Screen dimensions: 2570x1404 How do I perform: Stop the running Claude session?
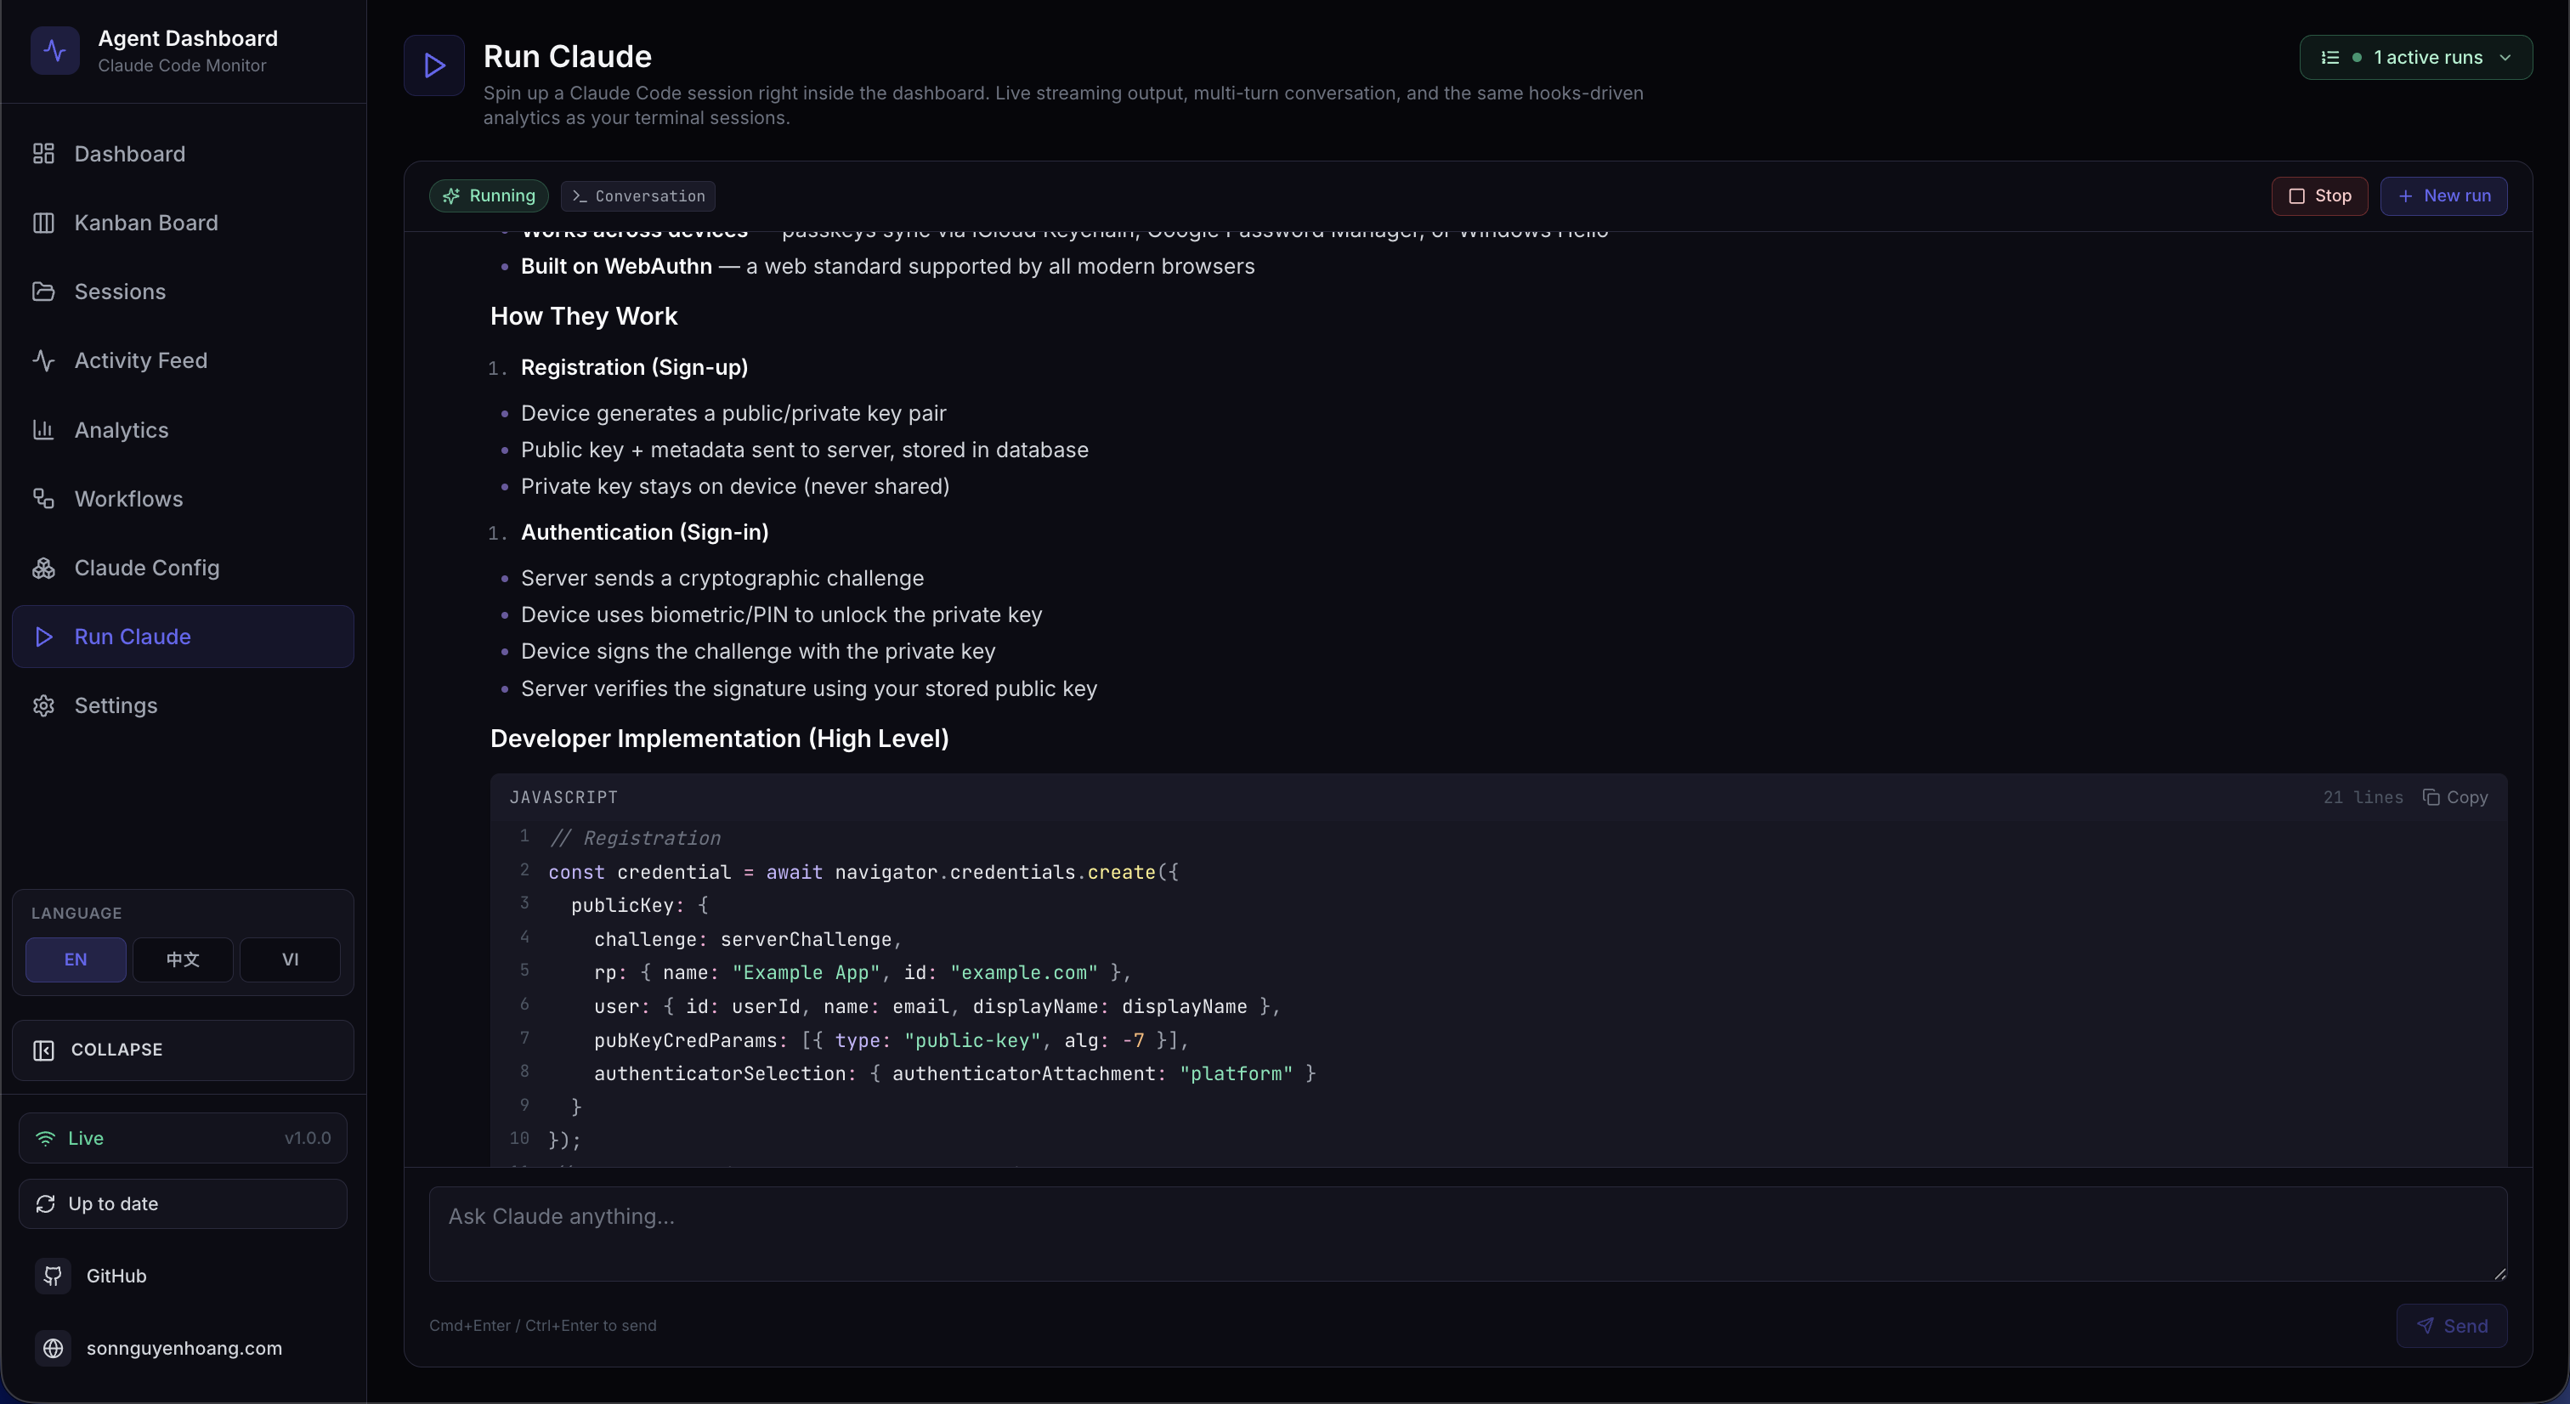point(2319,196)
